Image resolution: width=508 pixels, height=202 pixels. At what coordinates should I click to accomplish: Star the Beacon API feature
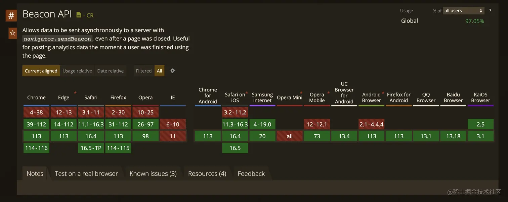[12, 33]
